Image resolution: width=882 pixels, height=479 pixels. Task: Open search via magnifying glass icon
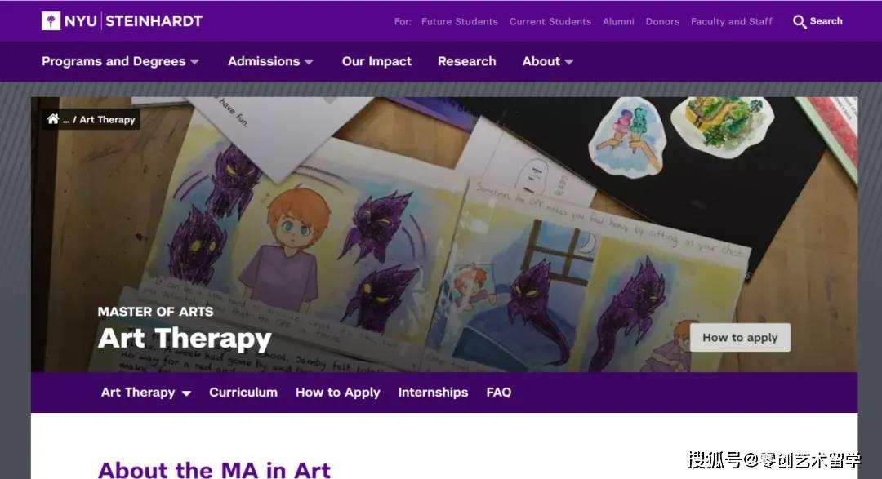pyautogui.click(x=800, y=22)
